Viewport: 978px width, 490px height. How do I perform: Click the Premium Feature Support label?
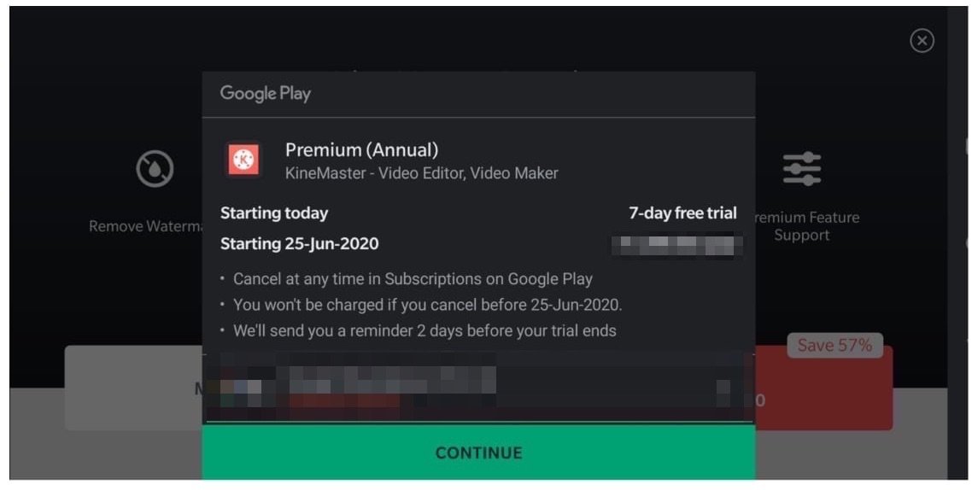coord(805,226)
